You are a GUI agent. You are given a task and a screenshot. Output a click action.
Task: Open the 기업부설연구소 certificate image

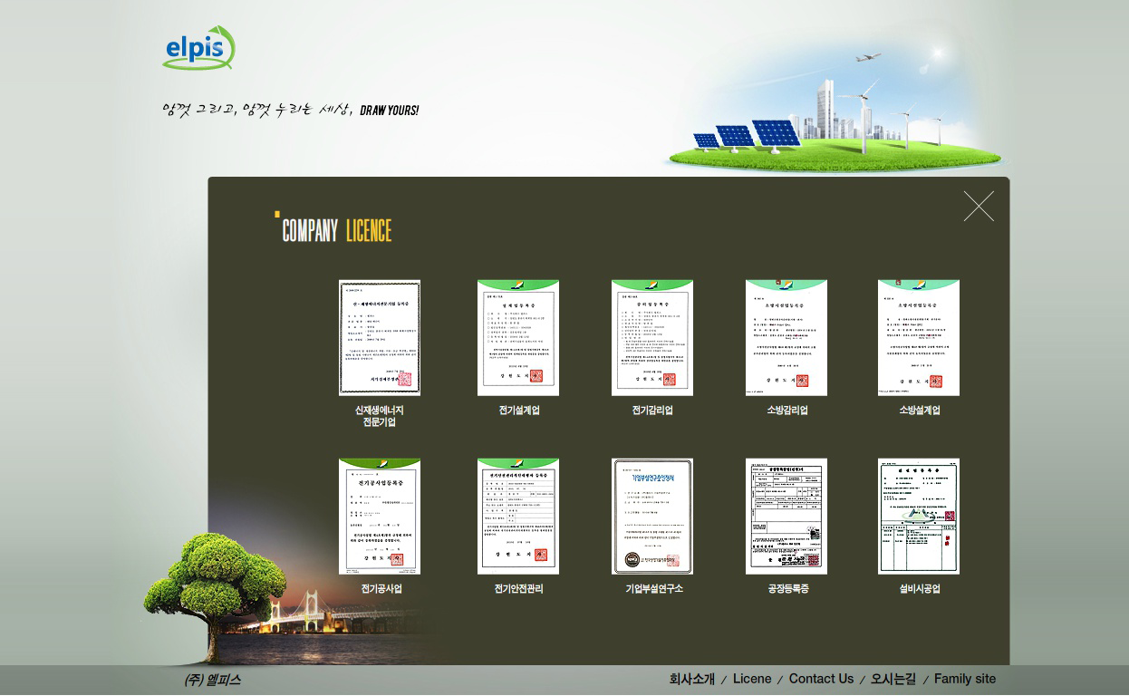coord(652,516)
